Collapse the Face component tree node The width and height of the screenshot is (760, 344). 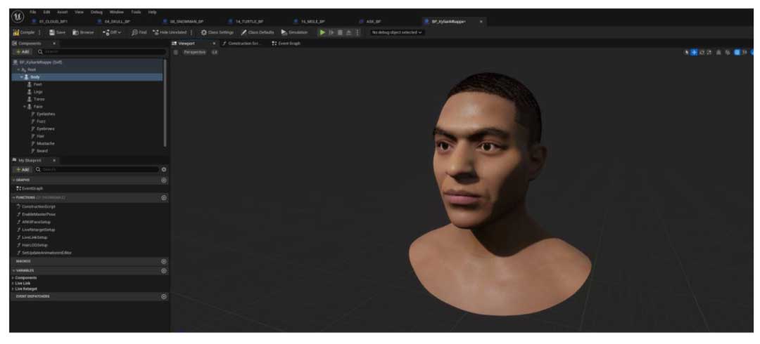25,106
